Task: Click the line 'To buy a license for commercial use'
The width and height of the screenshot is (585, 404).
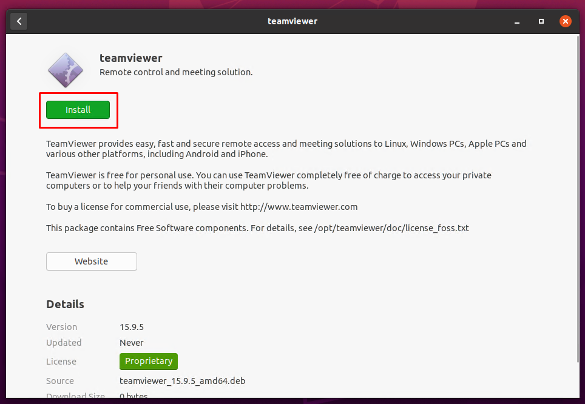Action: tap(202, 207)
